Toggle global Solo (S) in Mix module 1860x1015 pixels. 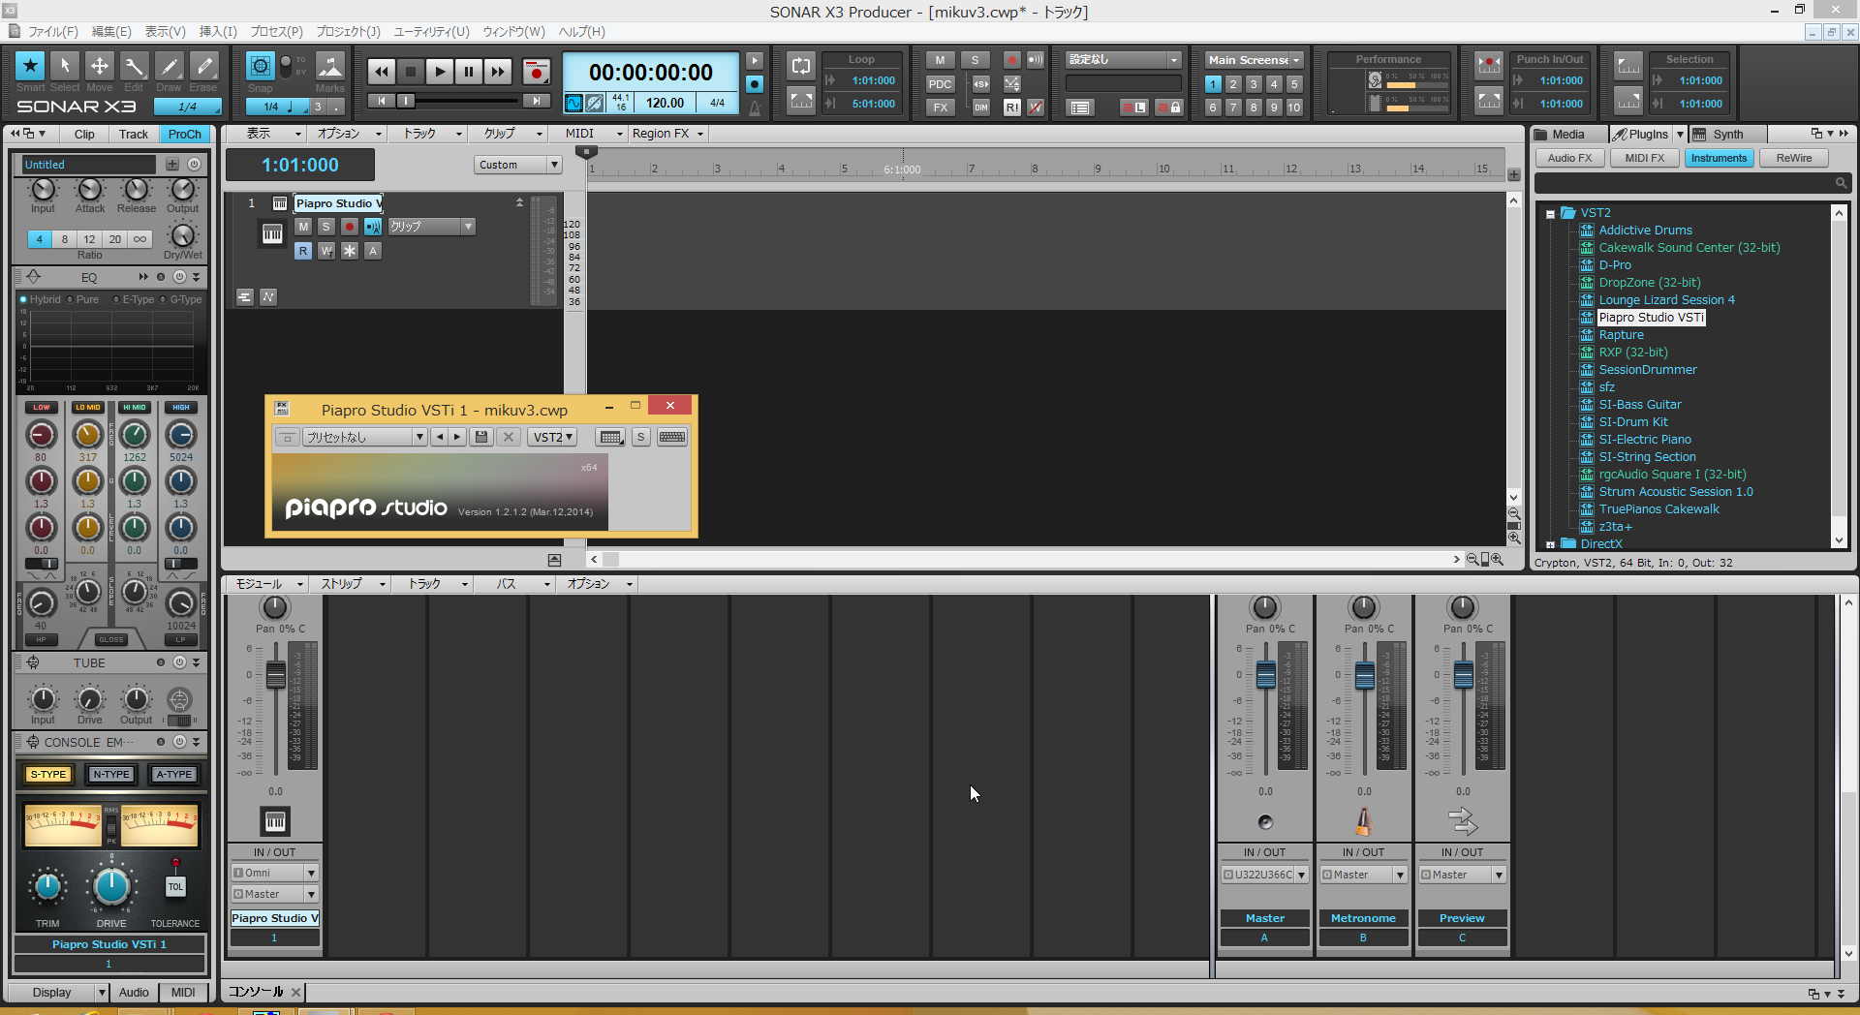[975, 60]
